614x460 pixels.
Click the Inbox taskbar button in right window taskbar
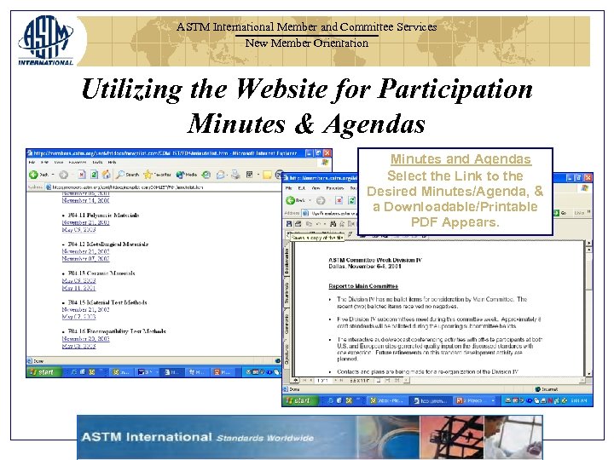387,400
